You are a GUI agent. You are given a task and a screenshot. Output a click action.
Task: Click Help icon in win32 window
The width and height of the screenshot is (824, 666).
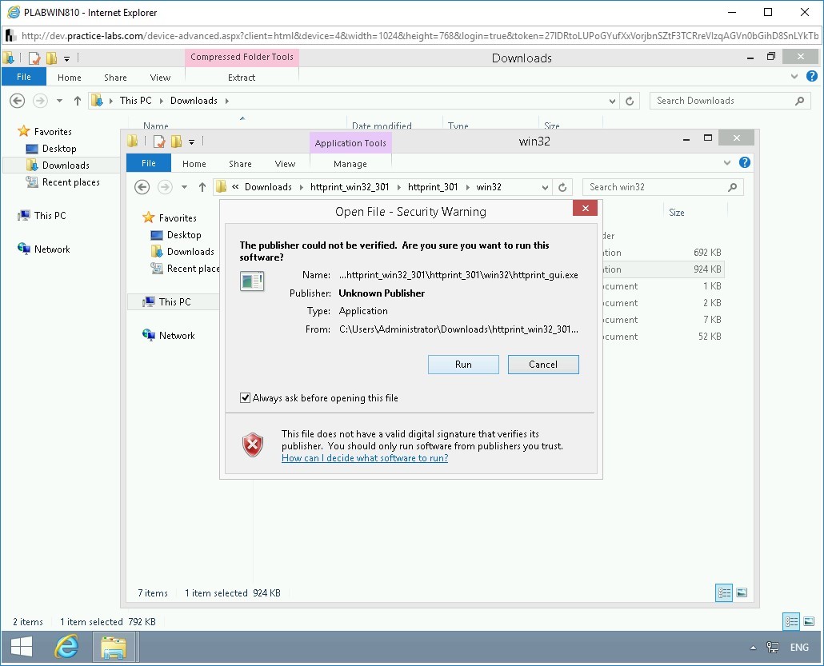coord(744,163)
